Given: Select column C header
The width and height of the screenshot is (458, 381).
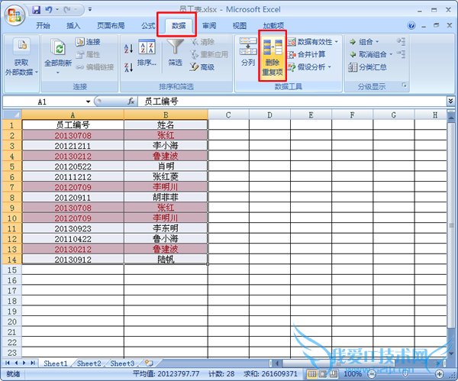Looking at the screenshot, I should click(x=228, y=115).
